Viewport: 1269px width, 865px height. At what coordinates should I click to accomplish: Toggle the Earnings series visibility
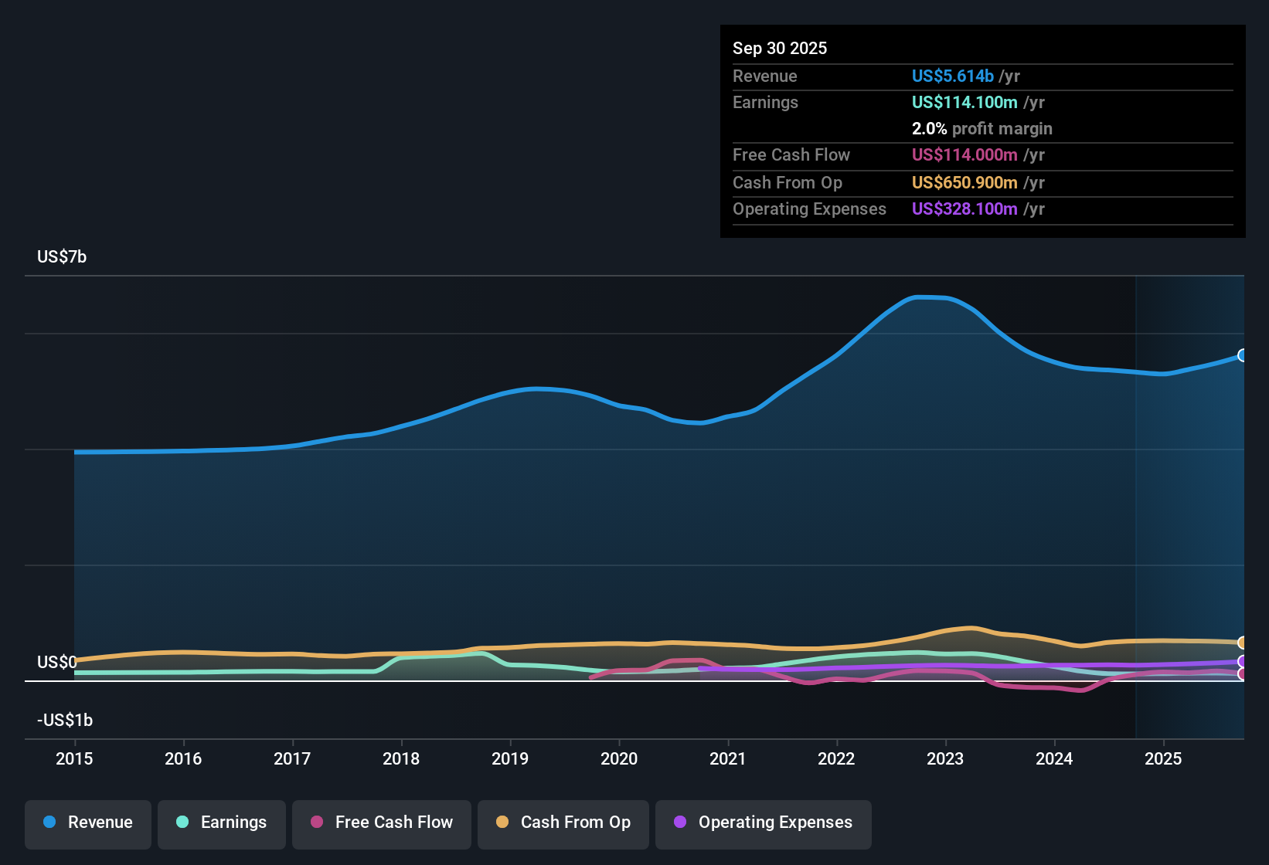pos(222,824)
